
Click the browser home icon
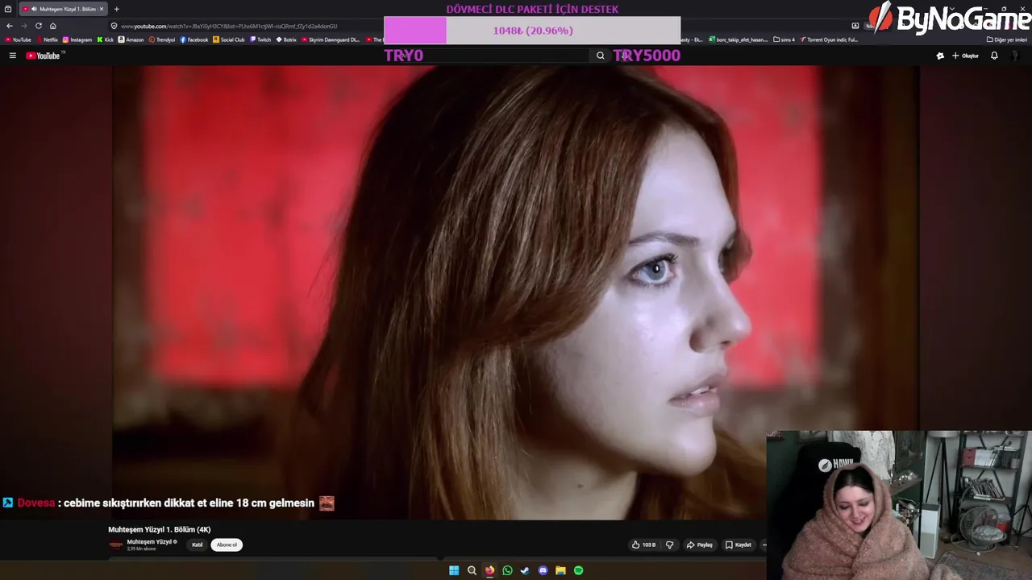53,26
